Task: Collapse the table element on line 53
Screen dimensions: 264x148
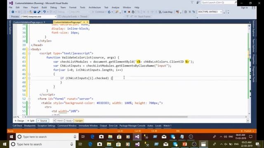Action: pyautogui.click(x=29, y=103)
